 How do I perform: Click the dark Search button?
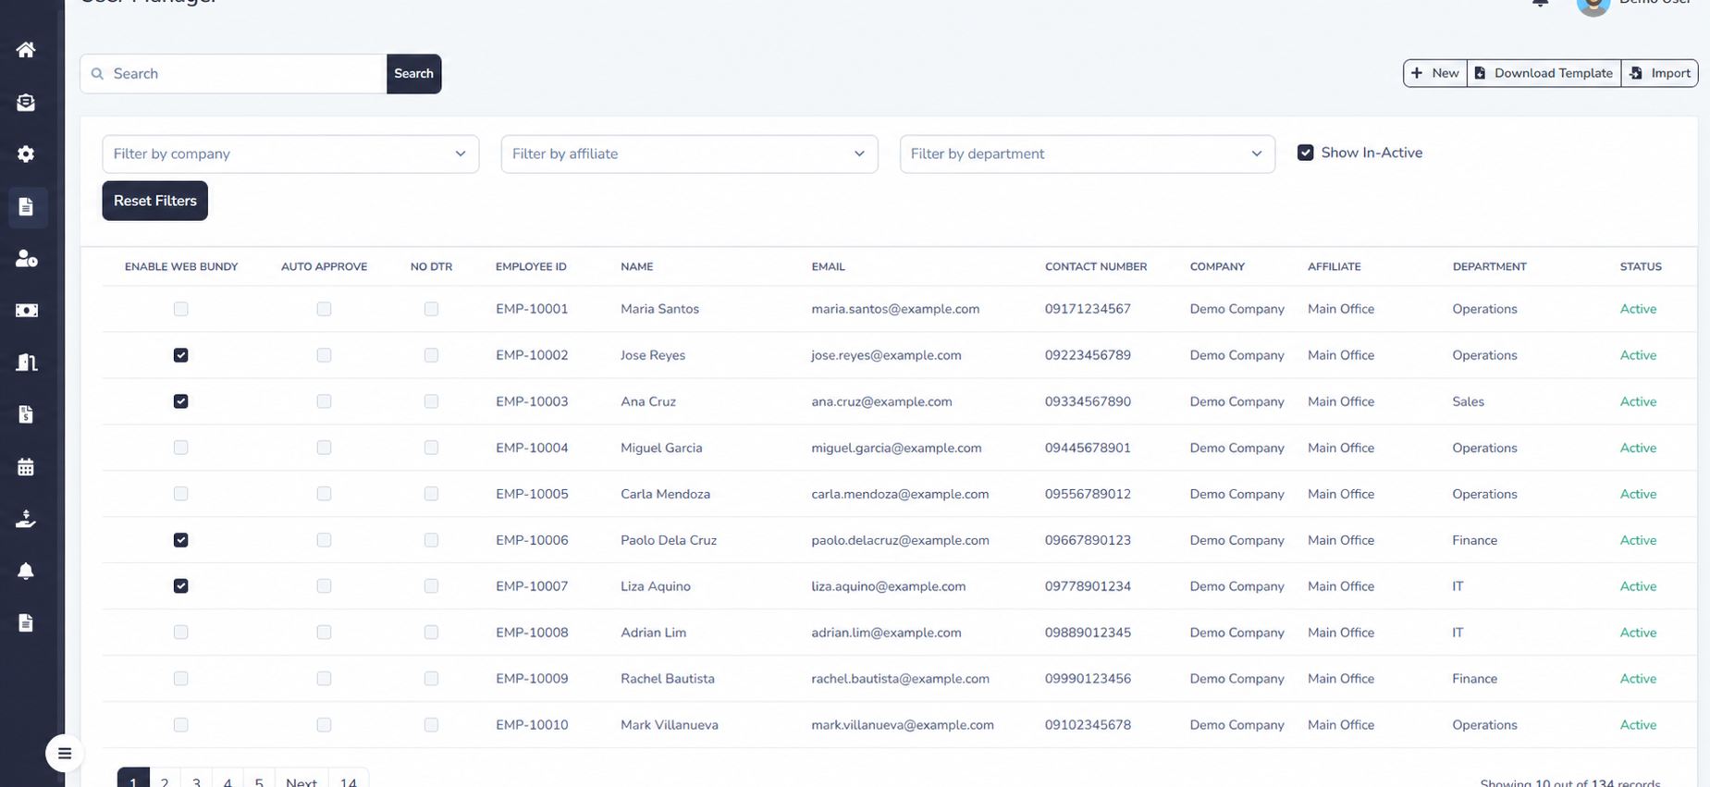click(413, 74)
